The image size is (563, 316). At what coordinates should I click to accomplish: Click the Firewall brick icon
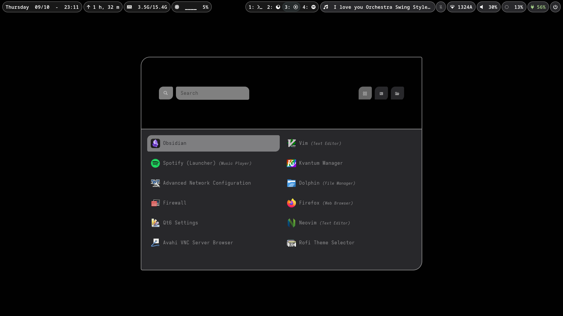click(x=155, y=203)
